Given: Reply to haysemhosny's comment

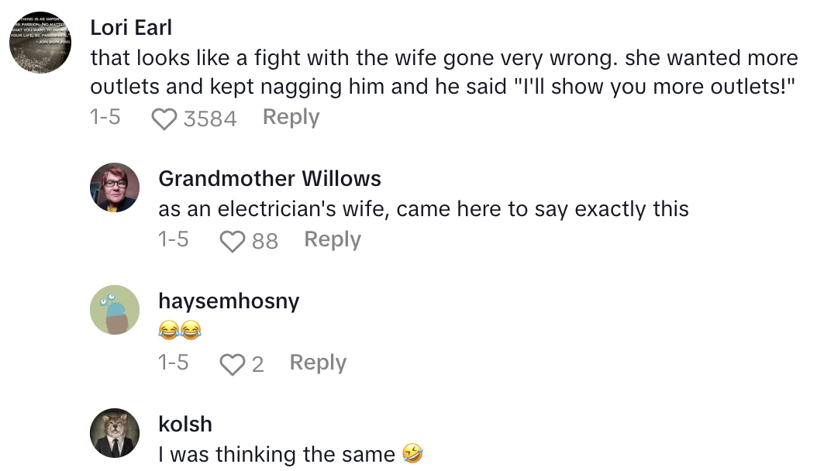Looking at the screenshot, I should click(318, 362).
